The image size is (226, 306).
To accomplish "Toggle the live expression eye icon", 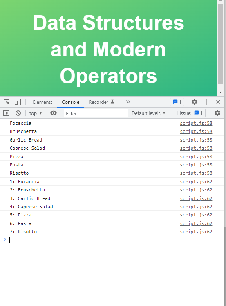I will click(54, 113).
